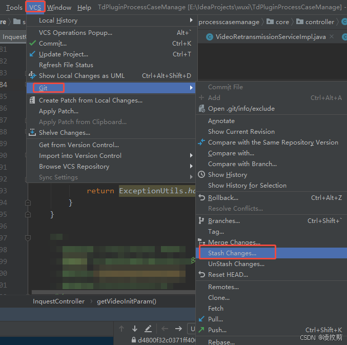
Task: Click the controller folder breadcrumb
Action: [x=315, y=22]
